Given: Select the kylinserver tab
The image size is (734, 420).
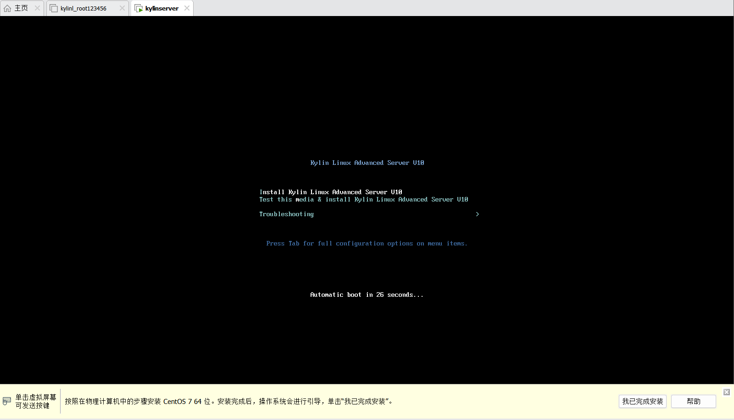Looking at the screenshot, I should click(x=161, y=8).
